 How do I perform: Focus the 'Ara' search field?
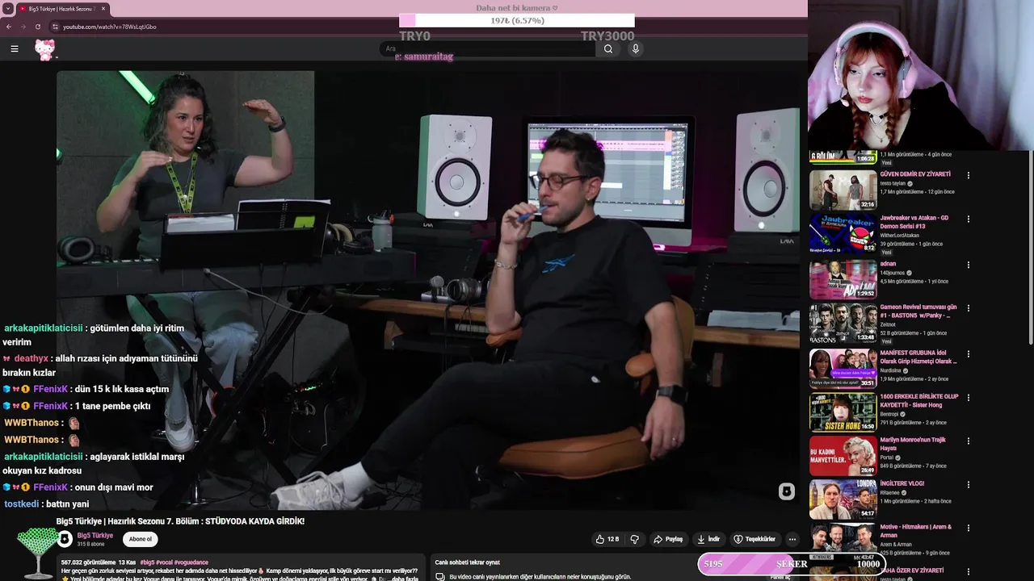coord(488,48)
